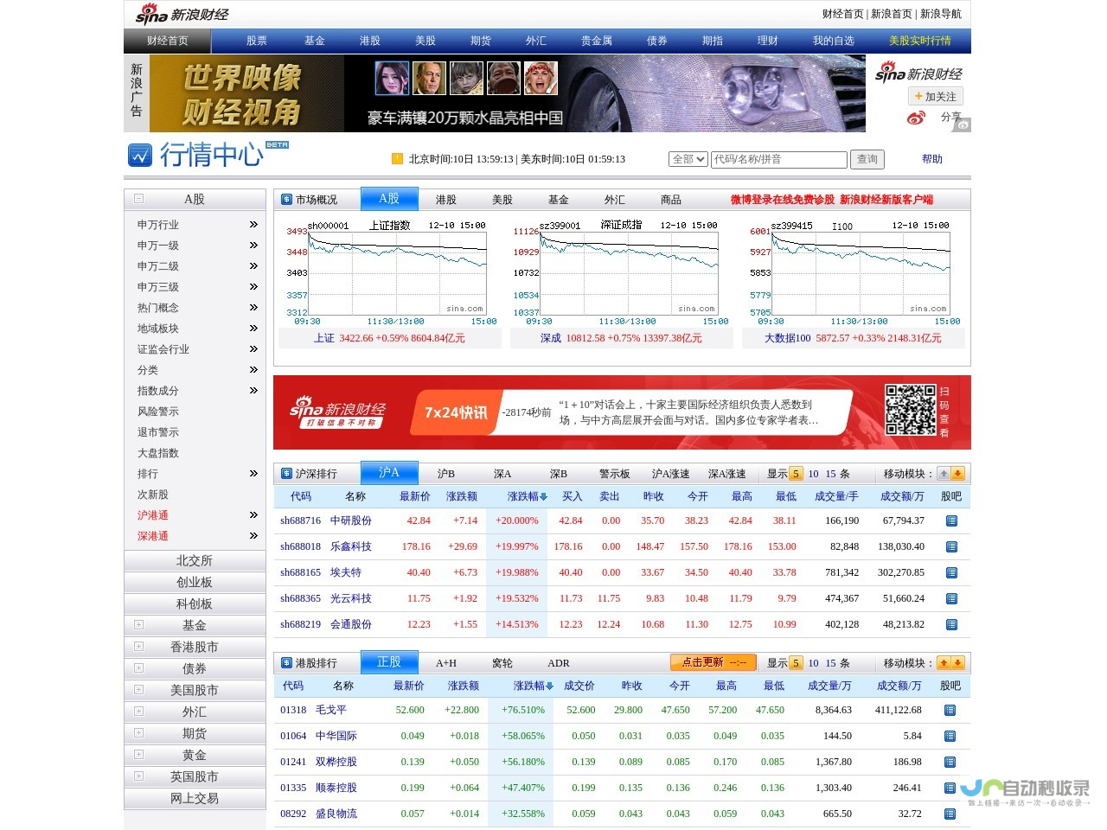
Task: Show 15 rows in 沪深排行
Action: coord(830,474)
